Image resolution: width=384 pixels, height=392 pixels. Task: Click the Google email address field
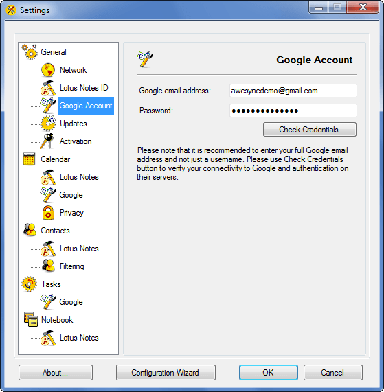(x=293, y=91)
